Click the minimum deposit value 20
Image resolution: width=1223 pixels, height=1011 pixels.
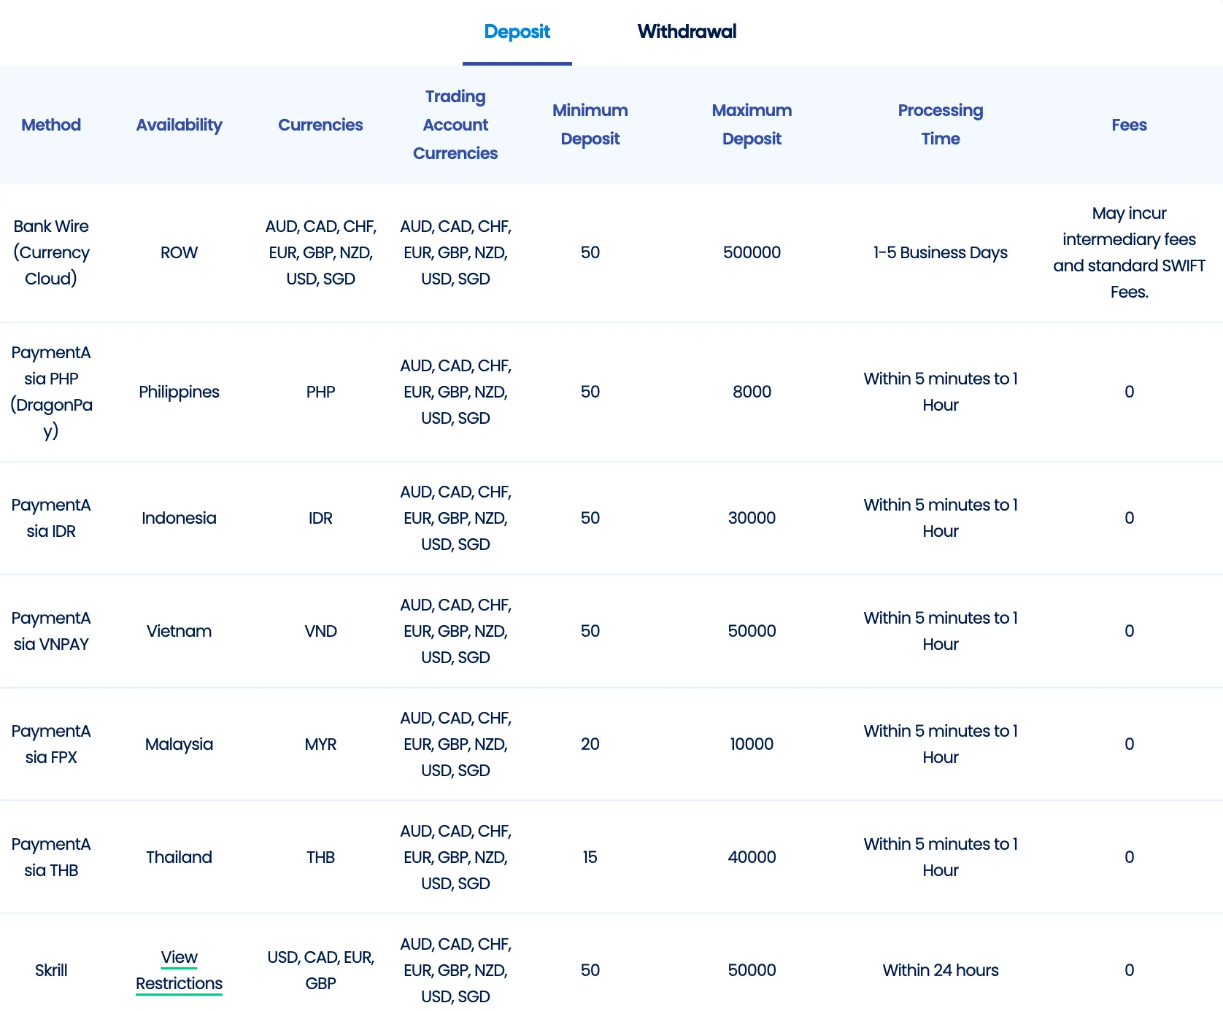[590, 744]
